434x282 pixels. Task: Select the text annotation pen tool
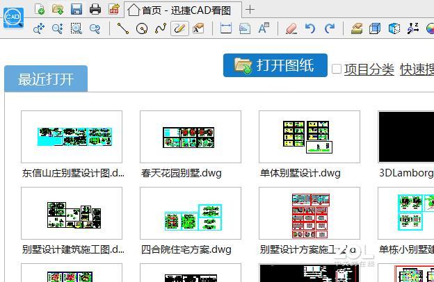point(198,28)
